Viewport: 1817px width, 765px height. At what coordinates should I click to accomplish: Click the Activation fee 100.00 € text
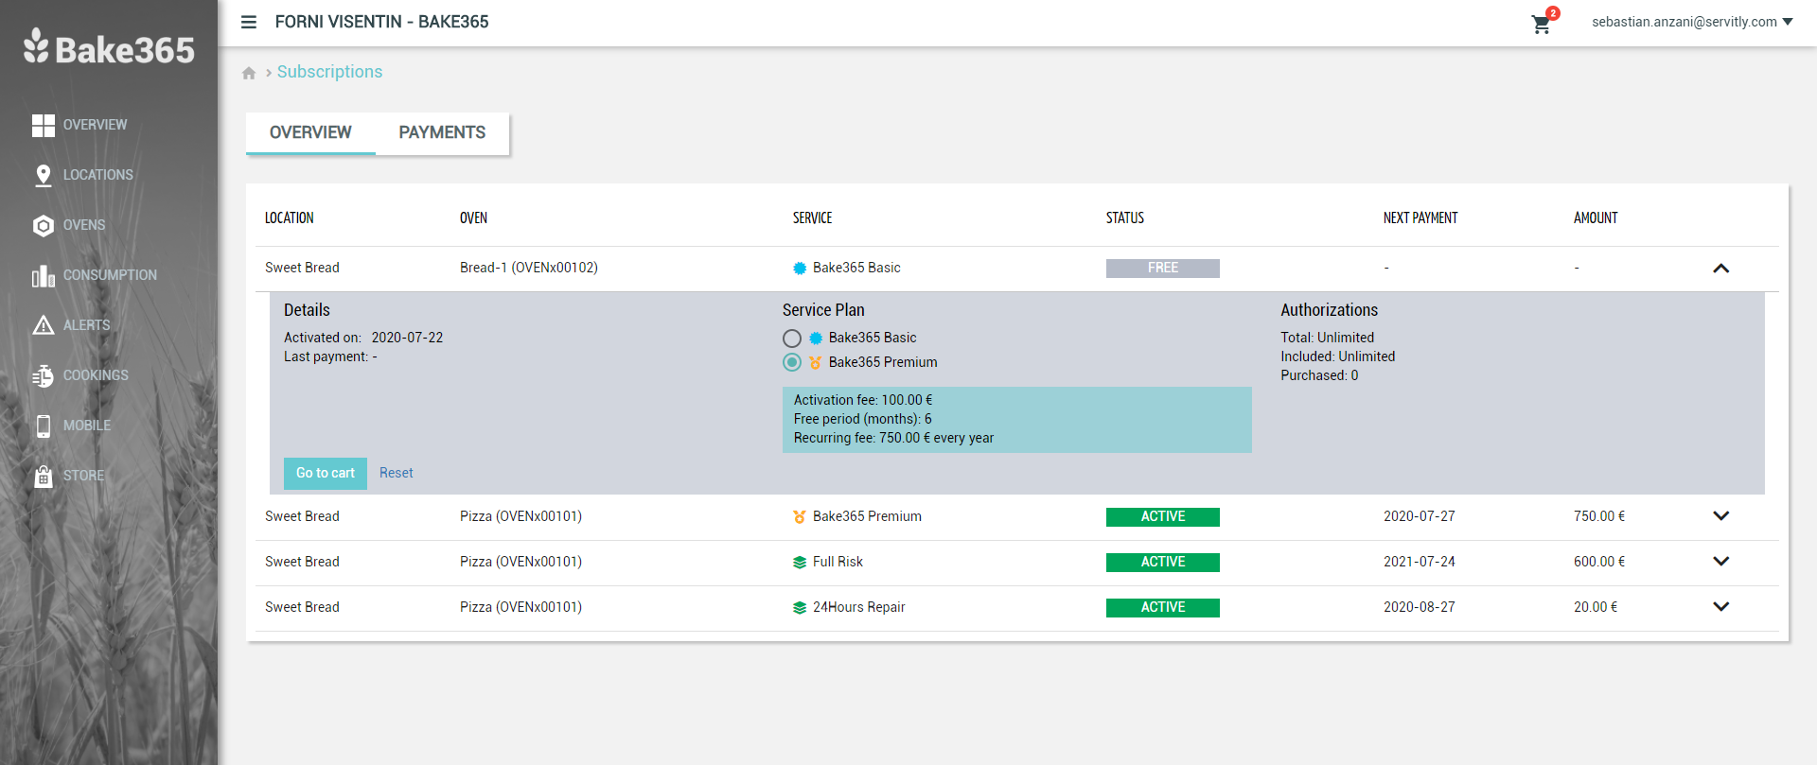point(863,401)
